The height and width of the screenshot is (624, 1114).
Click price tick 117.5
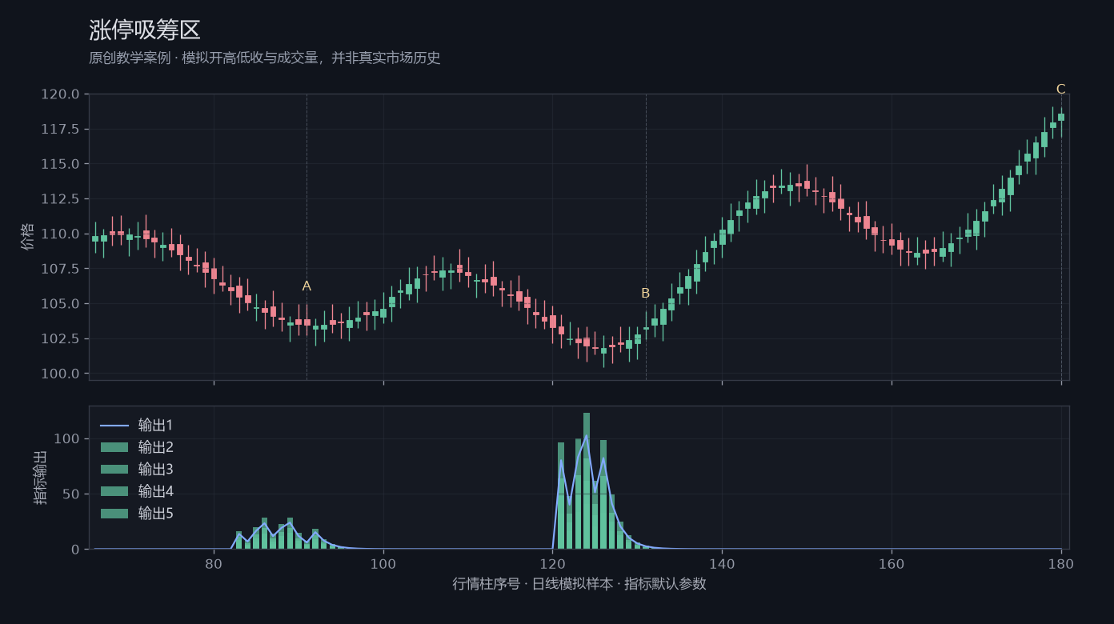click(61, 130)
